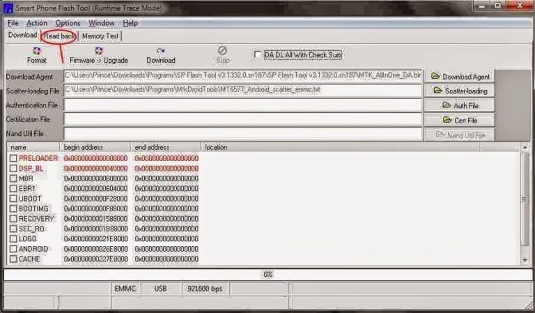The image size is (535, 313).
Task: Click the Scatter-loading File path field
Action: click(x=242, y=91)
